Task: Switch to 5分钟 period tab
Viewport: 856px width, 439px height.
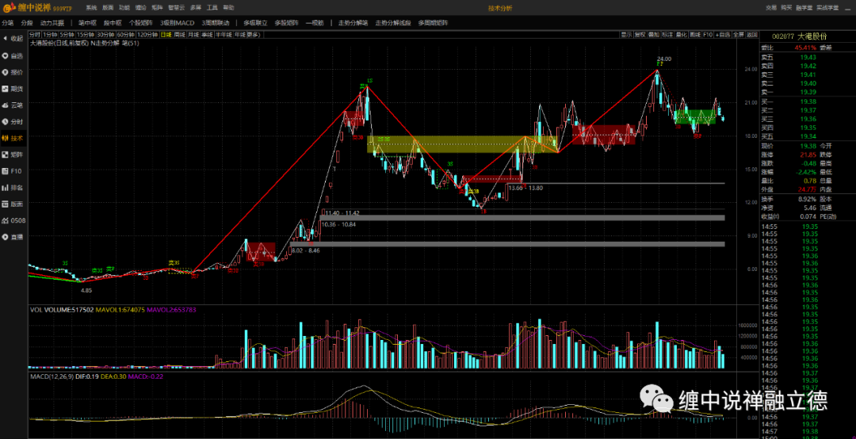Action: [67, 34]
